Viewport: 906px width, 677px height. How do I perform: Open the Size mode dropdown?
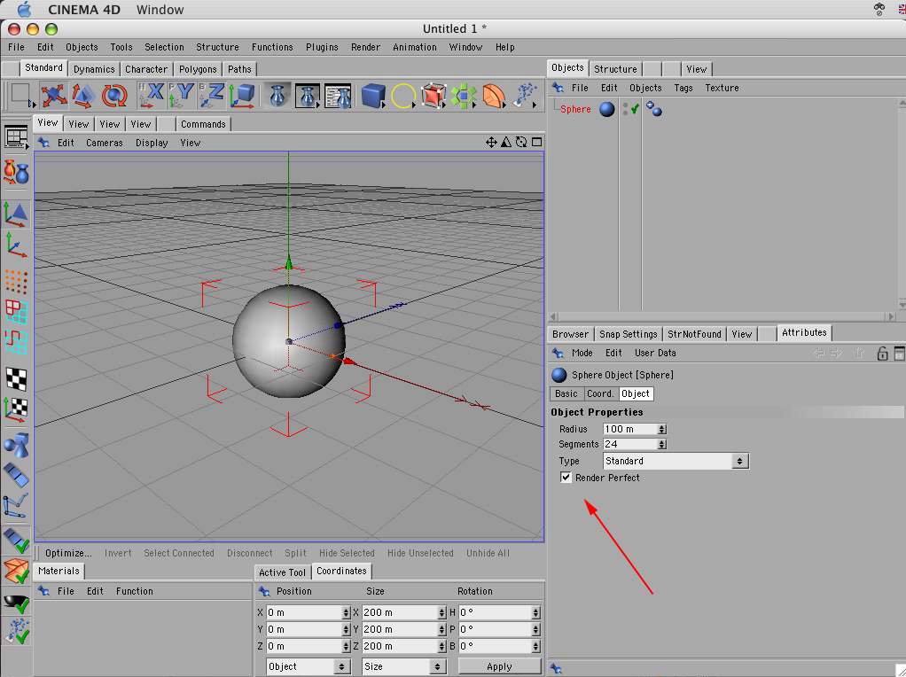[403, 666]
